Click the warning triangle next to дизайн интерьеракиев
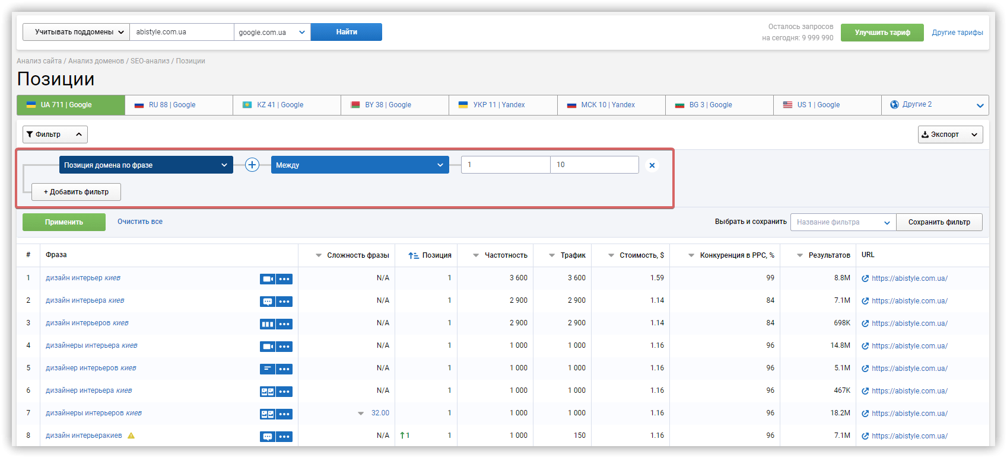 (x=131, y=435)
